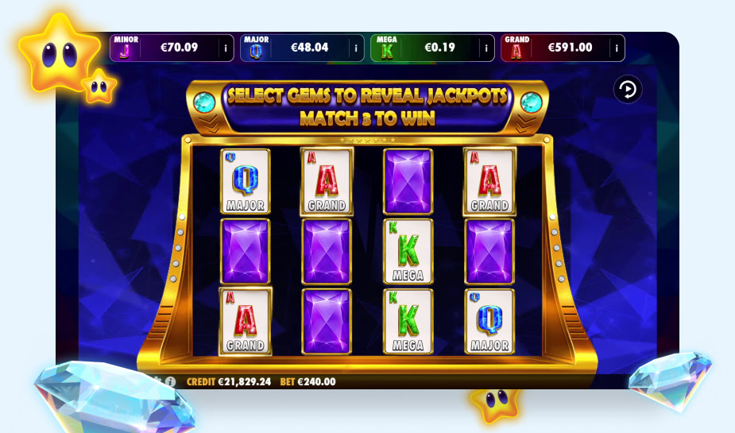Click the replay icon in the top right
This screenshot has height=433, width=735.
(628, 90)
